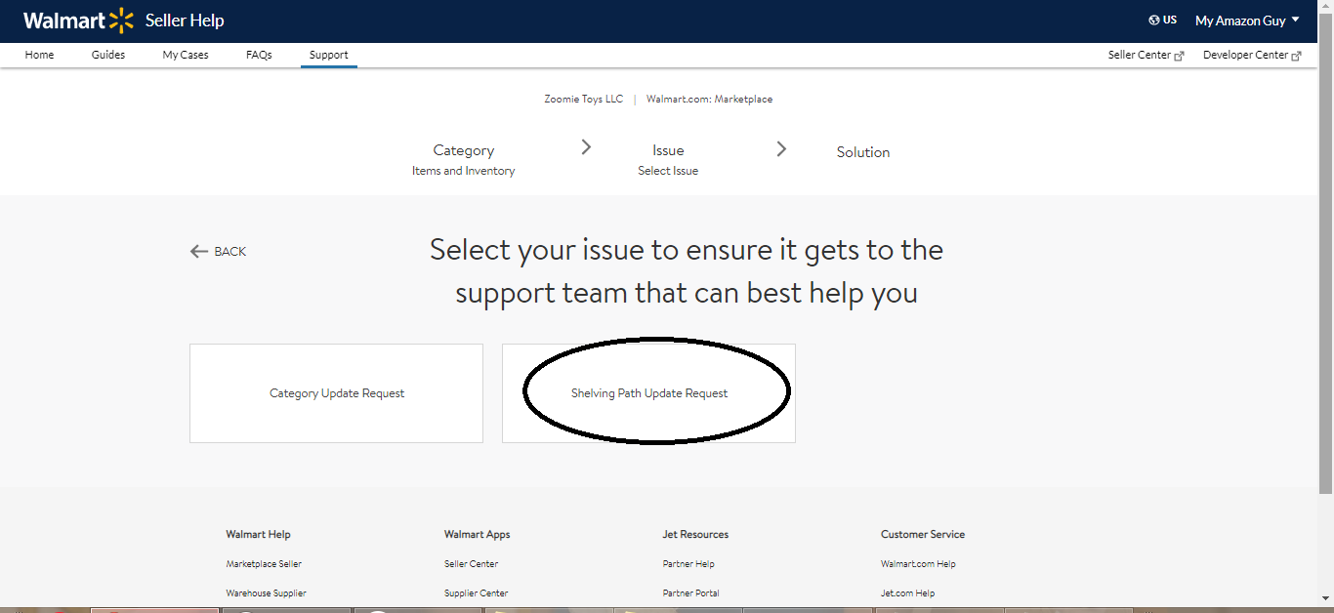Screen dimensions: 1334x613
Task: Open Developer Center external link
Action: 1252,56
